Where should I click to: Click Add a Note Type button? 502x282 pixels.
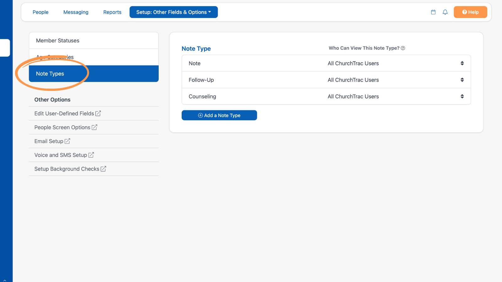[219, 115]
